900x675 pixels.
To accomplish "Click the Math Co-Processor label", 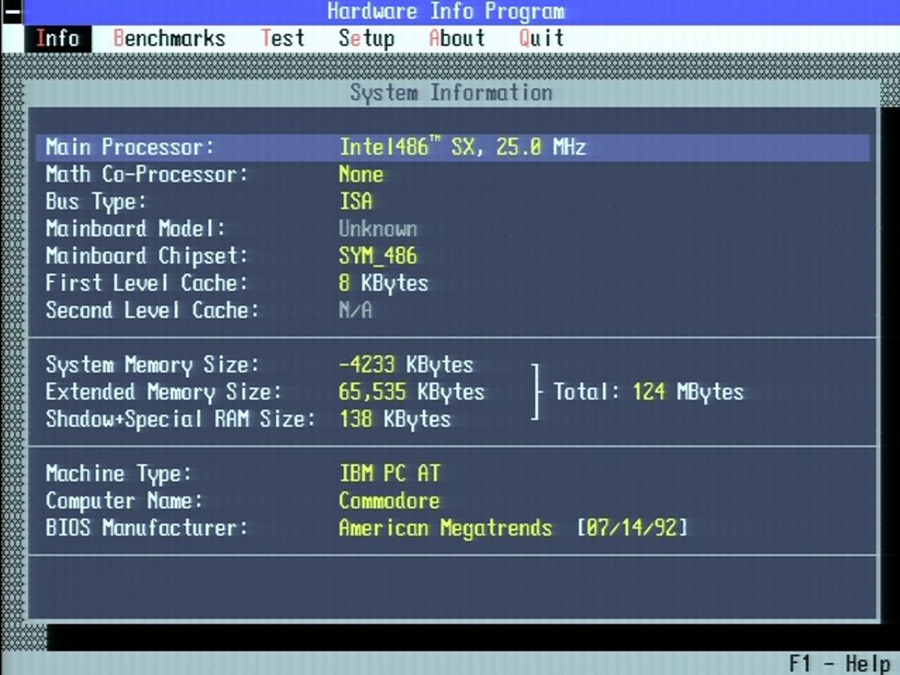I will (x=147, y=175).
